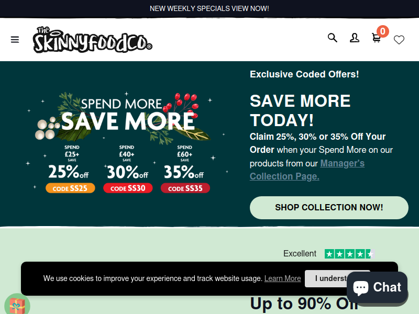
Task: Click New Weekly Specials announcement bar
Action: point(210,8)
